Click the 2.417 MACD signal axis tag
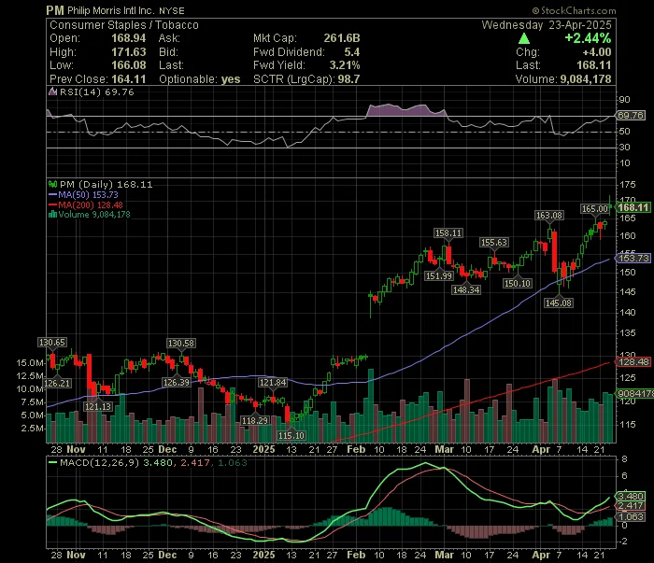 coord(631,506)
